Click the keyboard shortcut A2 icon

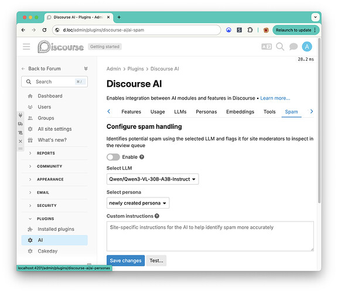267,46
